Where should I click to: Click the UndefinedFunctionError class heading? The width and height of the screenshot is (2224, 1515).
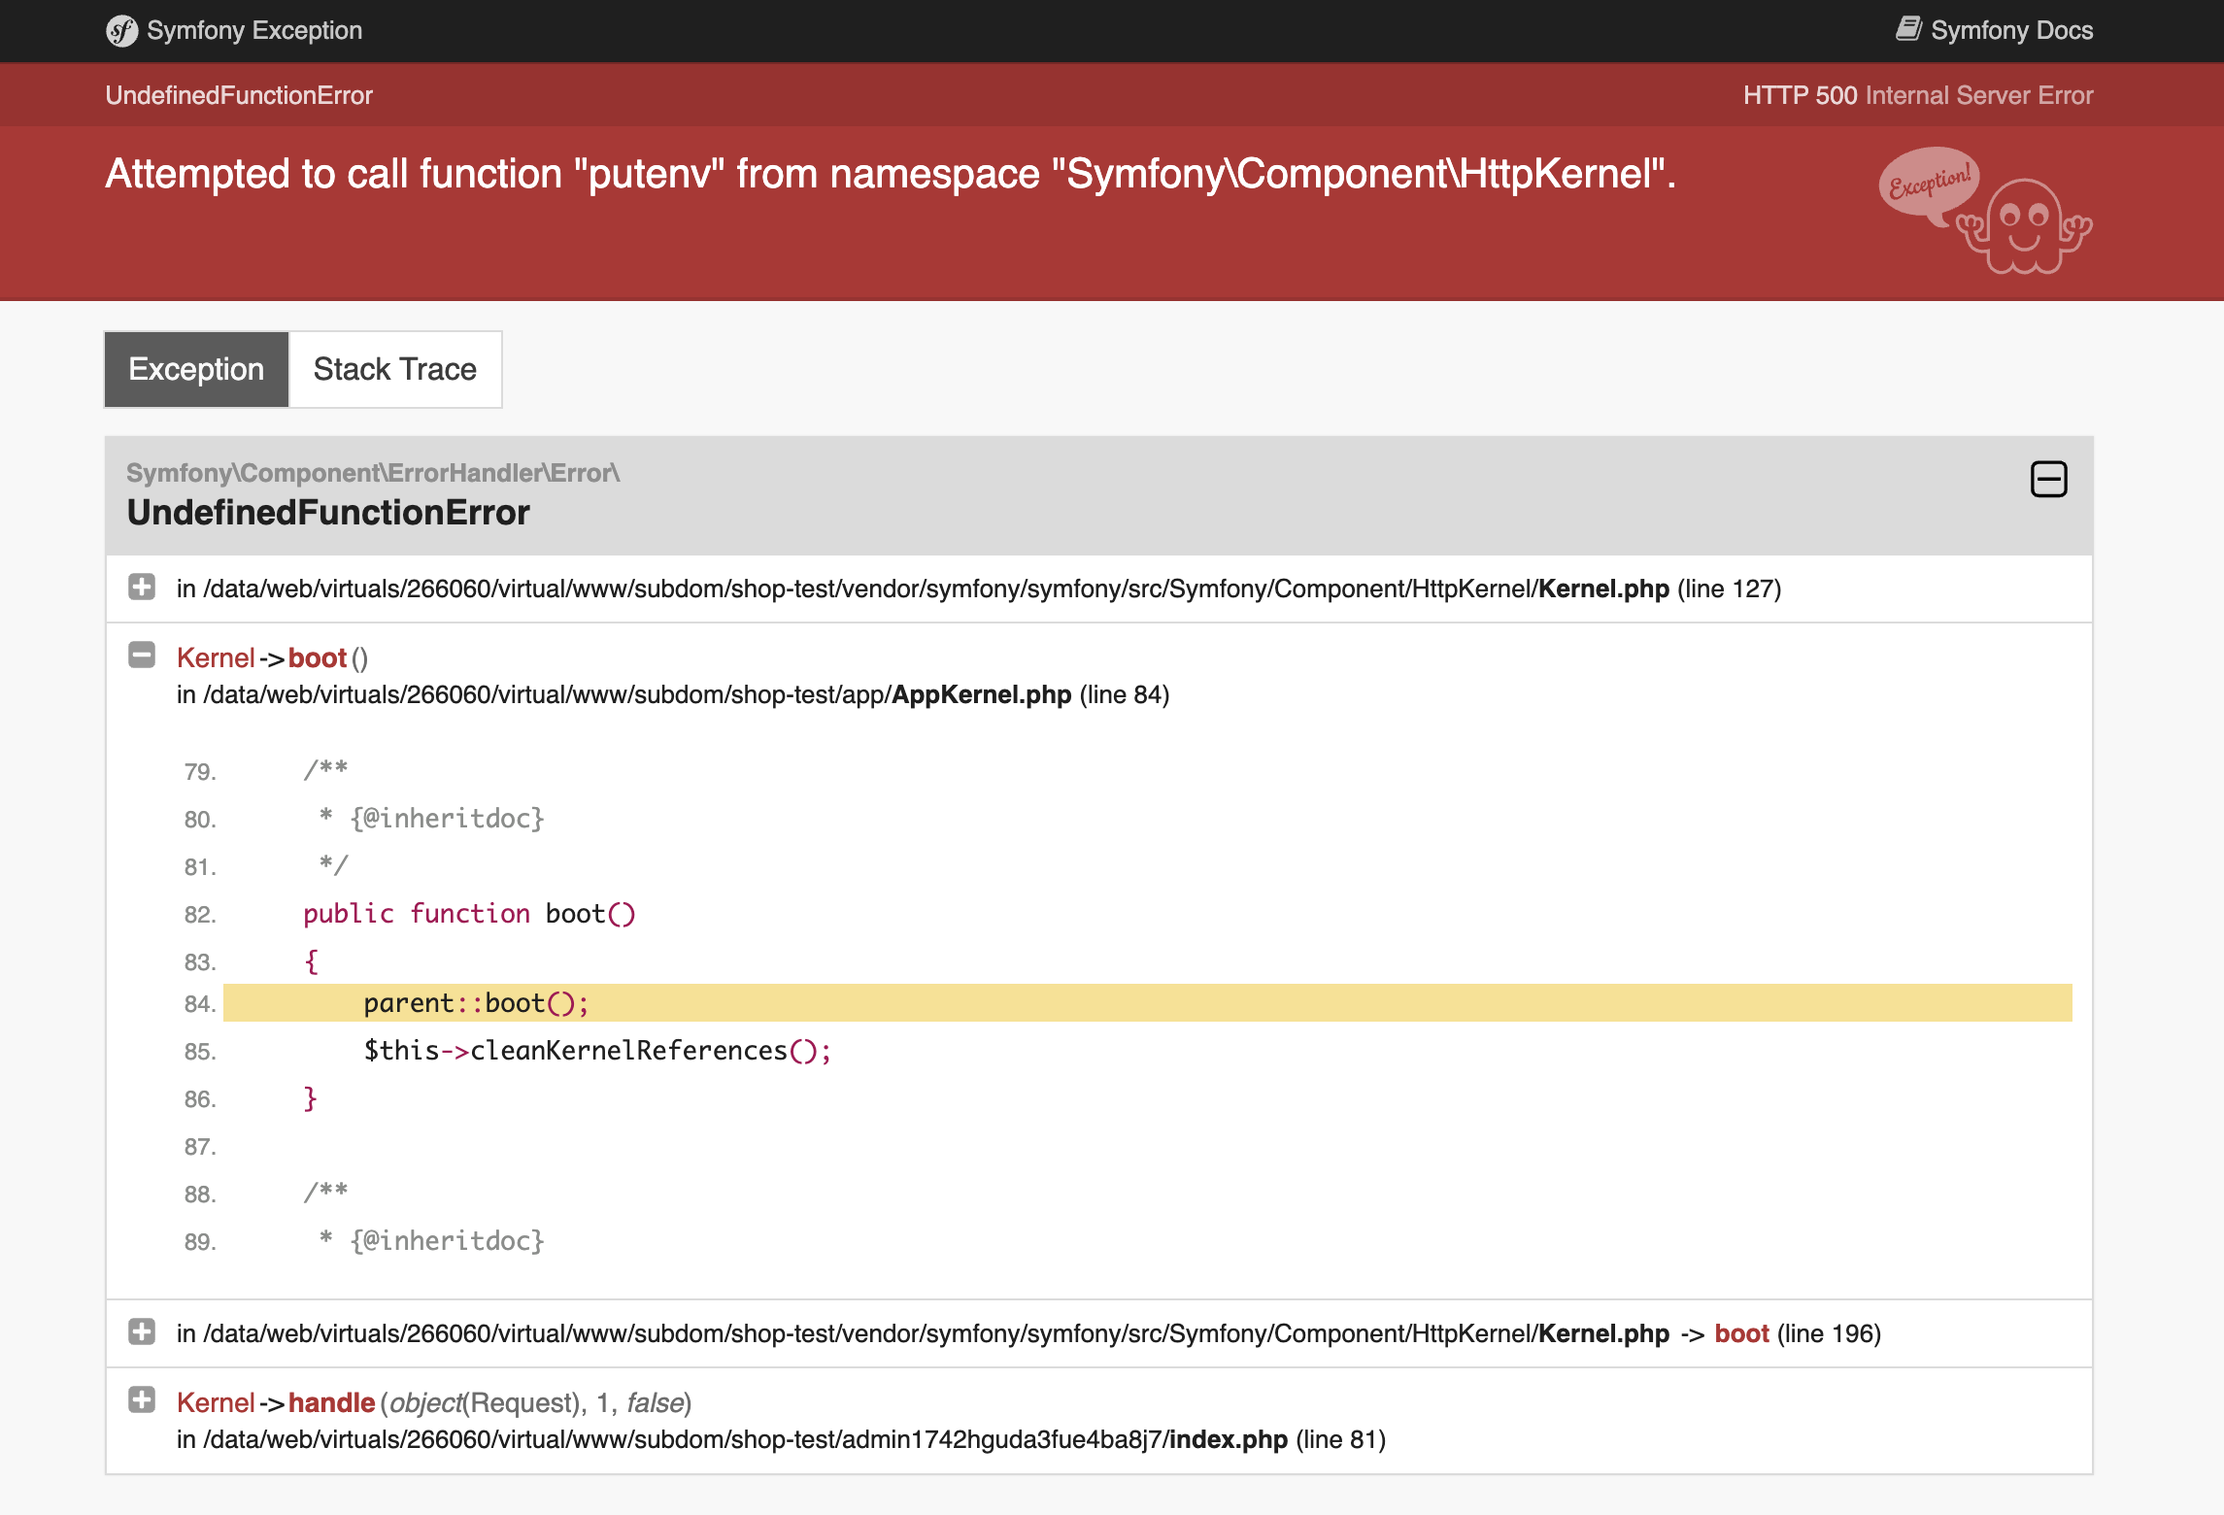coord(328,512)
